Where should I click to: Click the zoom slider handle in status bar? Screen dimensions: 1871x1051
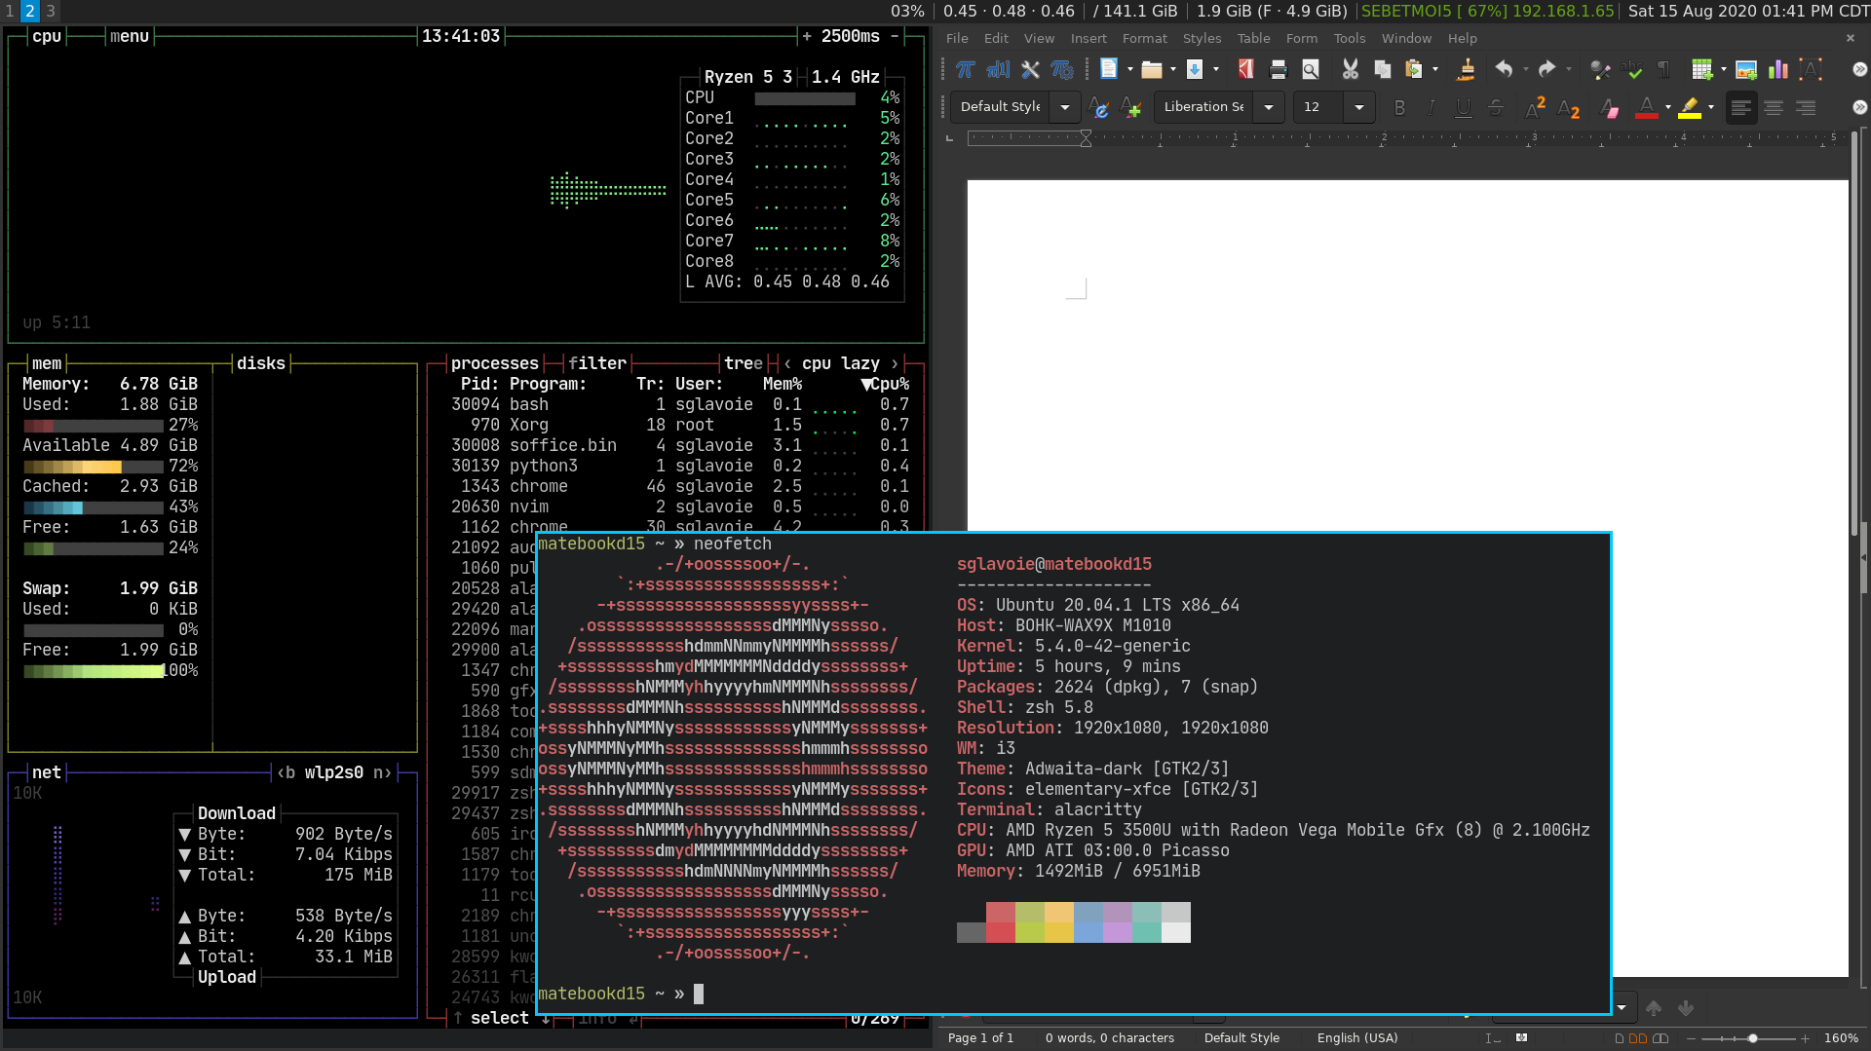pyautogui.click(x=1752, y=1038)
